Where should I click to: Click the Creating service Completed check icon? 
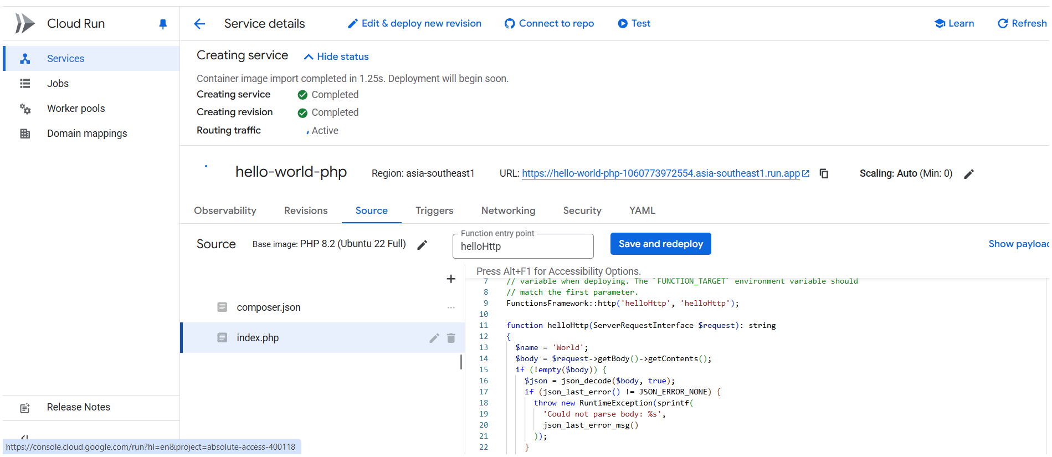pyautogui.click(x=302, y=95)
